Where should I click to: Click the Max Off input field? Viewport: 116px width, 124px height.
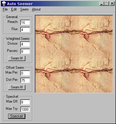pos(25,102)
